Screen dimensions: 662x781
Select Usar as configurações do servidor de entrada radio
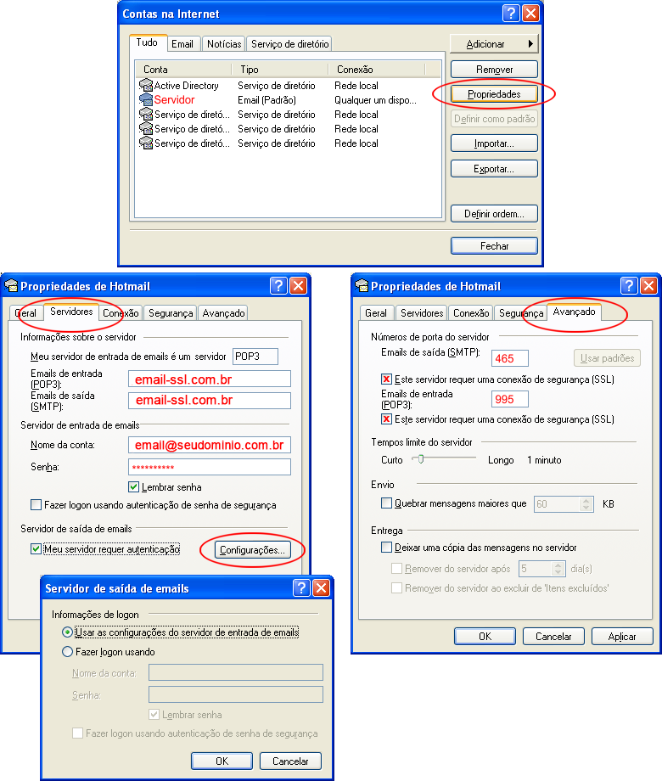[67, 632]
